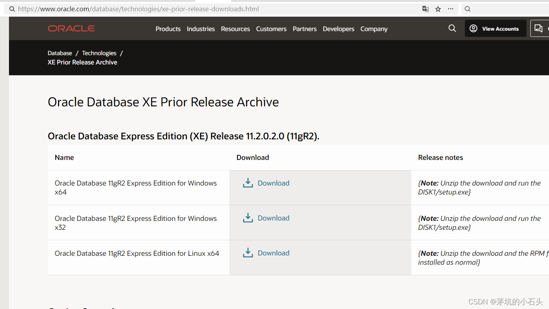The image size is (549, 309).
Task: Open the Resources menu
Action: (x=236, y=29)
